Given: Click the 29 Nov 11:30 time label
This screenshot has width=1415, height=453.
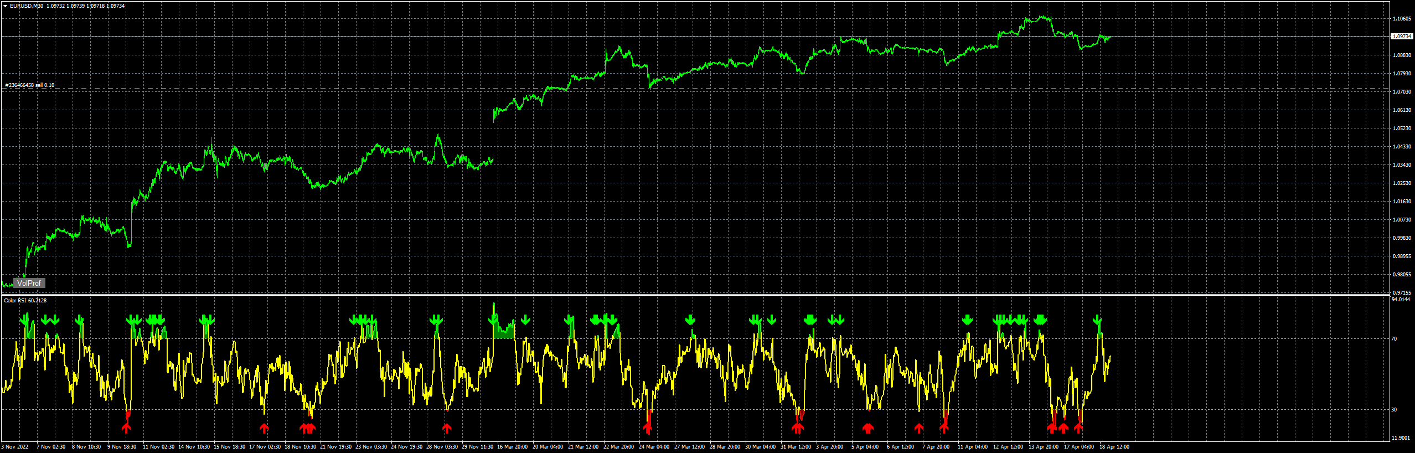Looking at the screenshot, I should tap(477, 447).
